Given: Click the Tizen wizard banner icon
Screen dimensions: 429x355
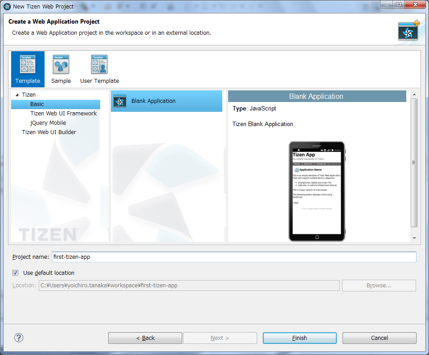Looking at the screenshot, I should (409, 30).
